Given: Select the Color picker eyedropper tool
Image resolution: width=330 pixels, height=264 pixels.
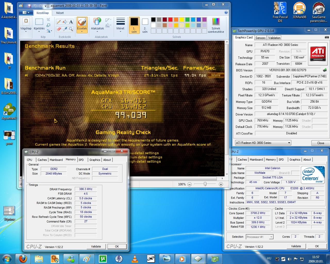Looking at the screenshot, I should pos(65,29).
